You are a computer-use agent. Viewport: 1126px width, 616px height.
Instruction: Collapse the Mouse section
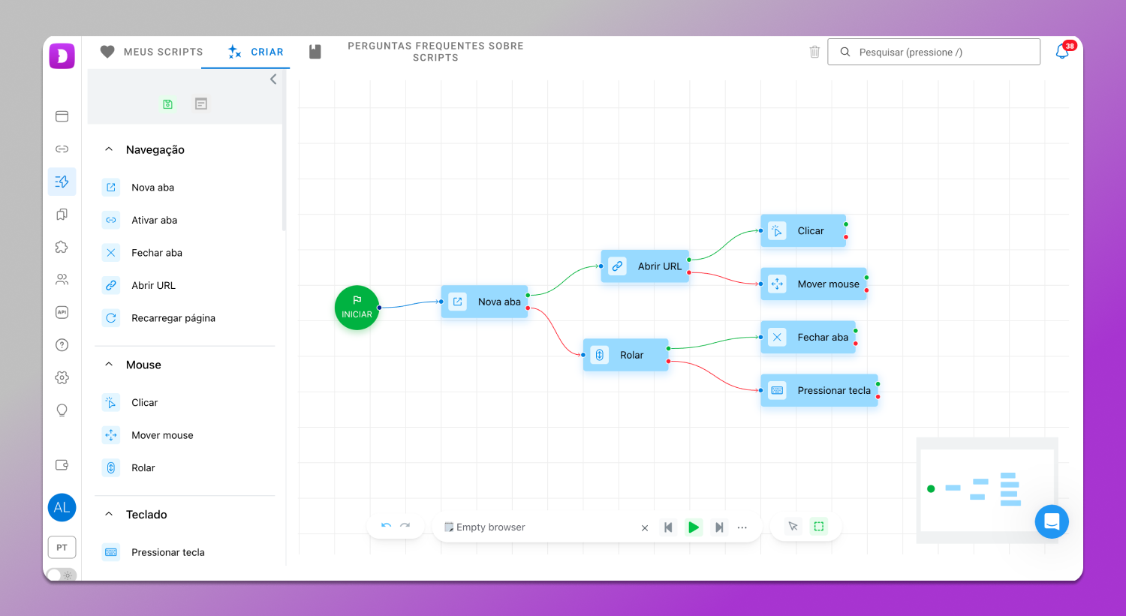pyautogui.click(x=109, y=365)
